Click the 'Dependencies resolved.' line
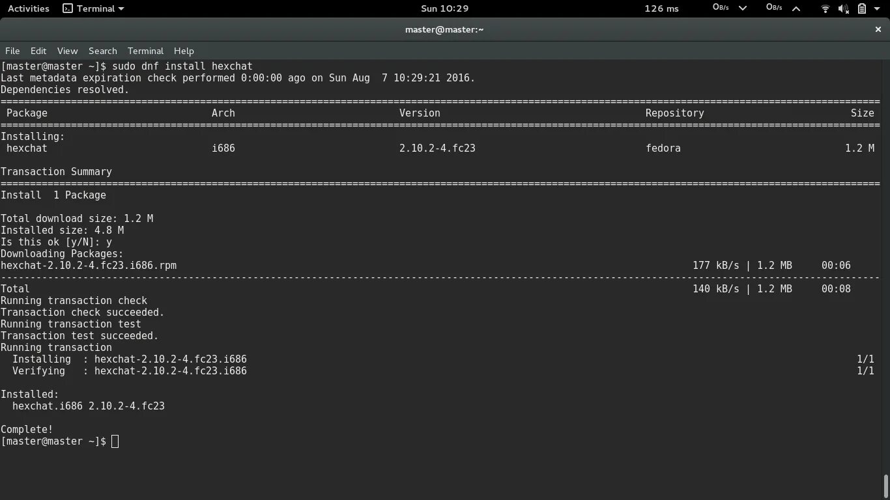Viewport: 890px width, 500px height. [x=65, y=90]
